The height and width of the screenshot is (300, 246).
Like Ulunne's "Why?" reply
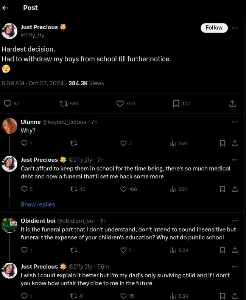[x=123, y=143]
